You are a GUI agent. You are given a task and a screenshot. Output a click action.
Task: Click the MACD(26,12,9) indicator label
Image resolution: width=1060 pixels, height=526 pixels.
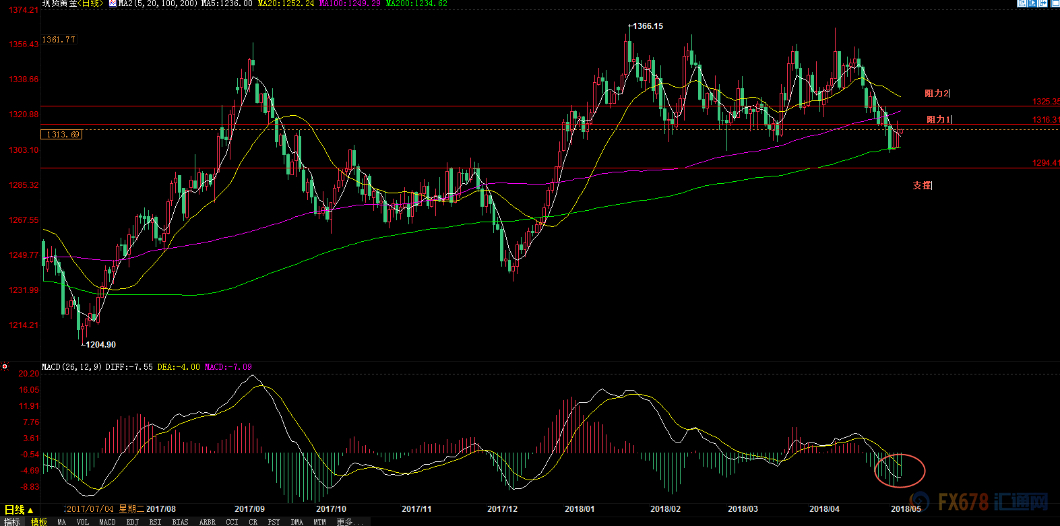coord(72,367)
